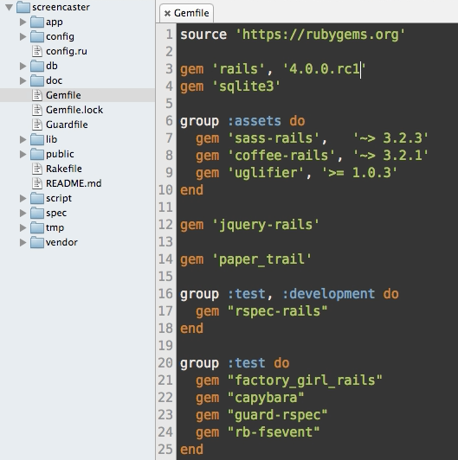This screenshot has height=460, width=458.
Task: Expand the script folder arrow
Action: pyautogui.click(x=23, y=198)
